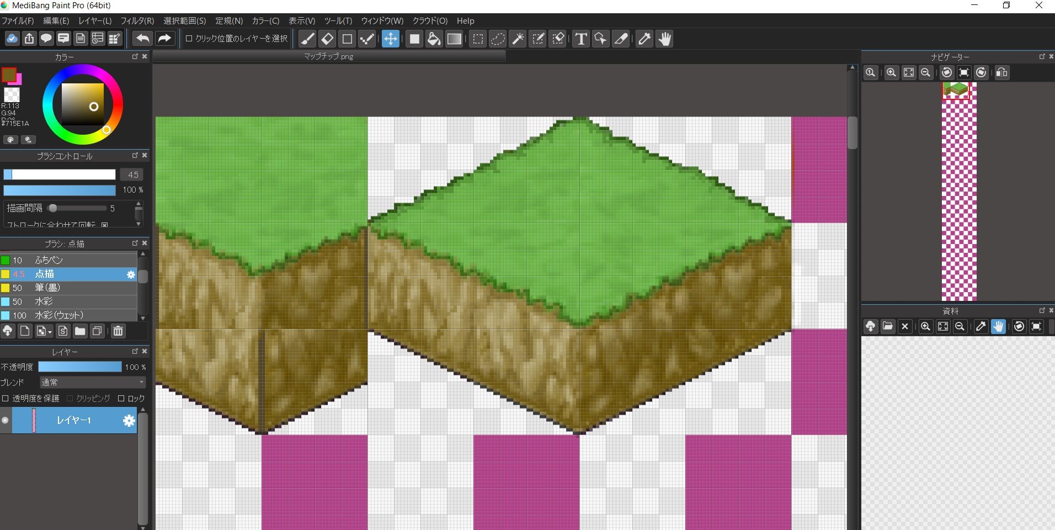1055x530 pixels.
Task: Open the レイヤー(L) menu
Action: click(x=95, y=21)
